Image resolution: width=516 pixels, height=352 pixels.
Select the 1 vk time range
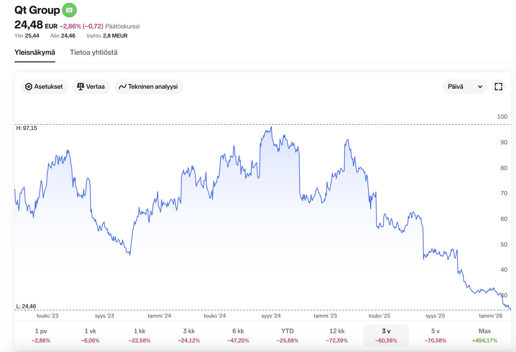(90, 335)
